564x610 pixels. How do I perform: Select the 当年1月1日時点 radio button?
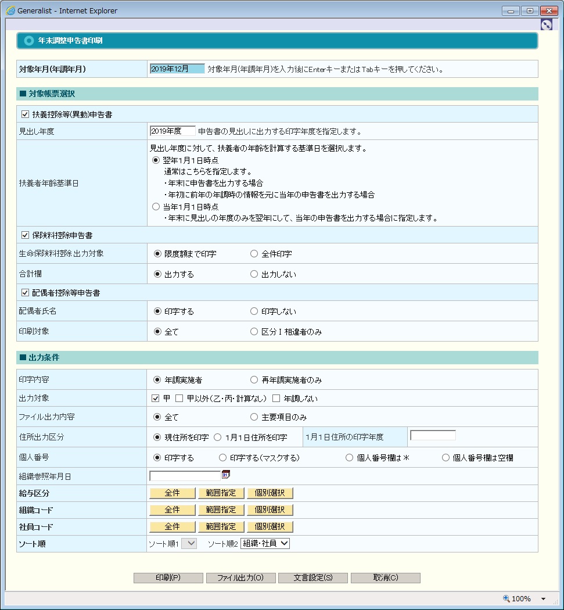(x=155, y=206)
